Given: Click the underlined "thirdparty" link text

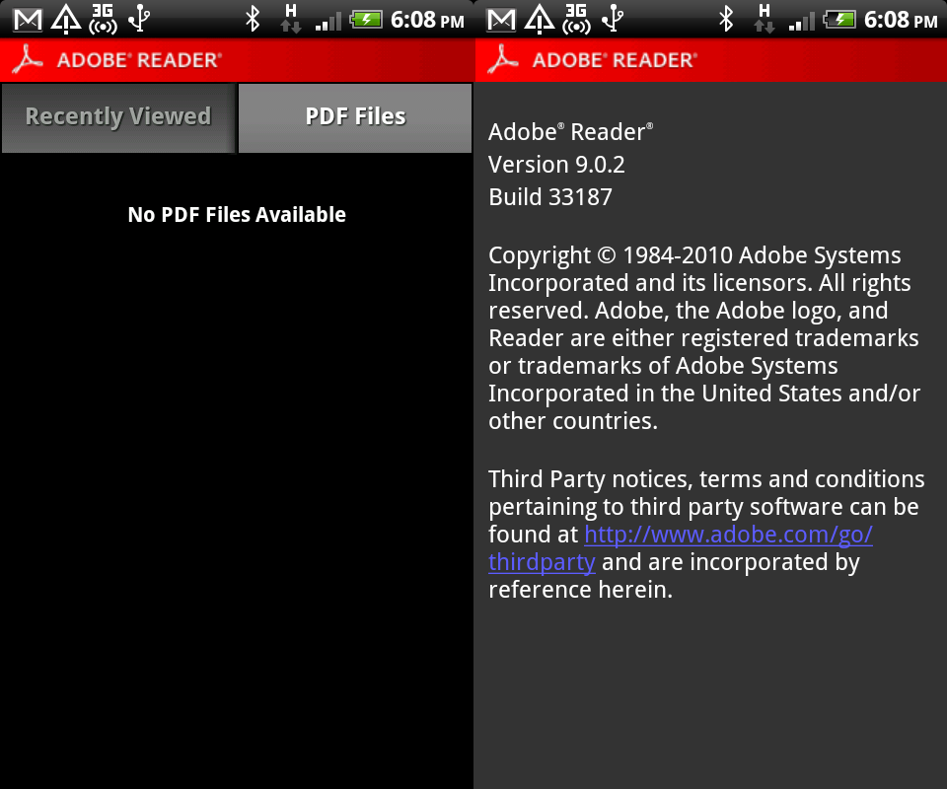Looking at the screenshot, I should pos(542,562).
